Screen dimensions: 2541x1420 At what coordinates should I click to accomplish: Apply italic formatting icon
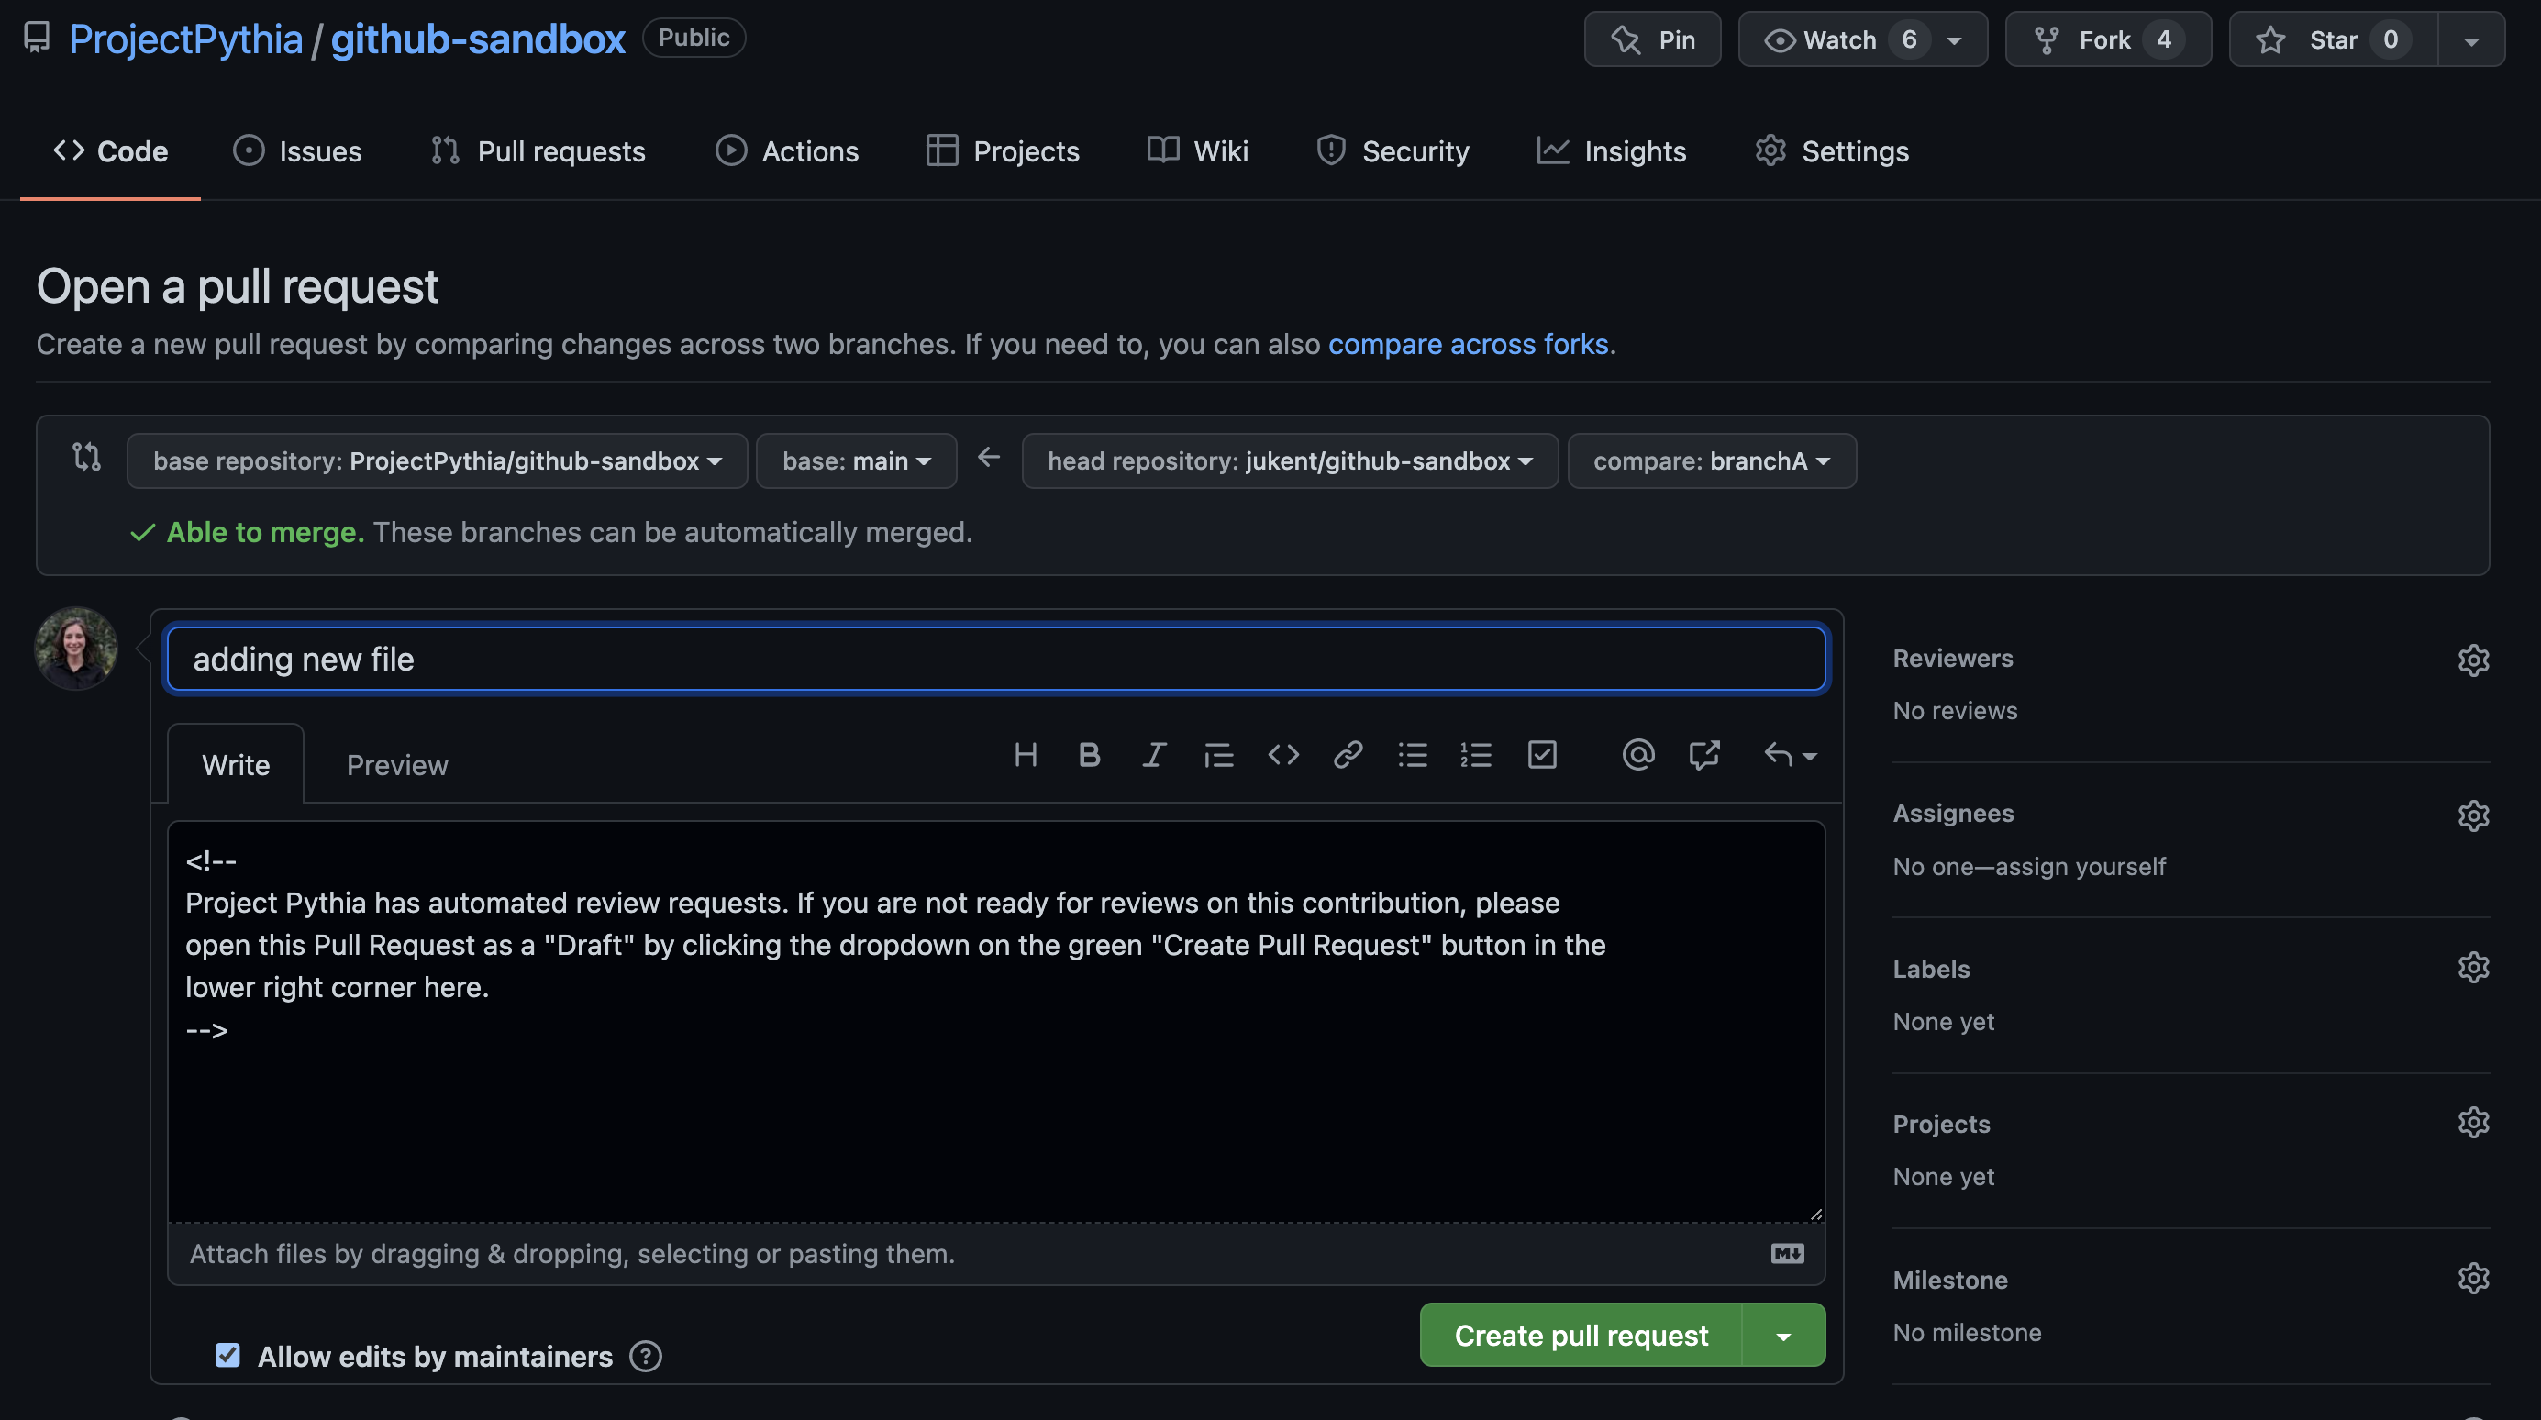tap(1153, 755)
